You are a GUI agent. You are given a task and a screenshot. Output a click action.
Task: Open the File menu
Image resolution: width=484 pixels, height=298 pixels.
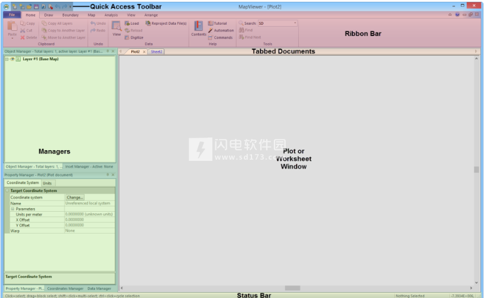point(12,15)
